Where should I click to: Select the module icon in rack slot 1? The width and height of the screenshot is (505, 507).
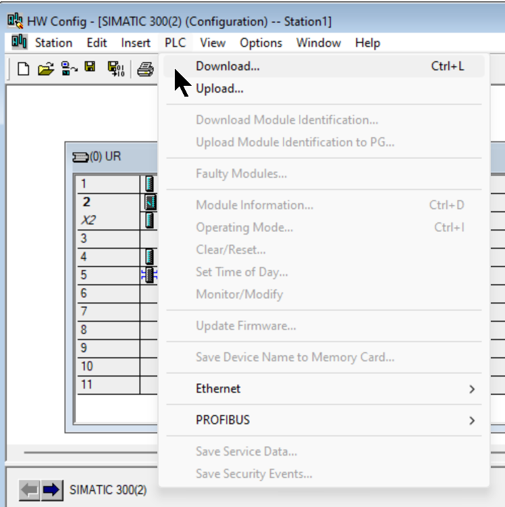(x=149, y=184)
